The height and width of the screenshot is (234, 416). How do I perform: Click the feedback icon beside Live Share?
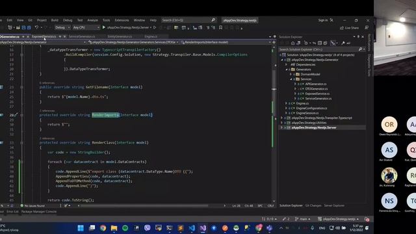(x=367, y=28)
